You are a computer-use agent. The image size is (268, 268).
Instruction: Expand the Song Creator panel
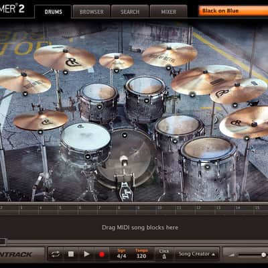click(196, 254)
